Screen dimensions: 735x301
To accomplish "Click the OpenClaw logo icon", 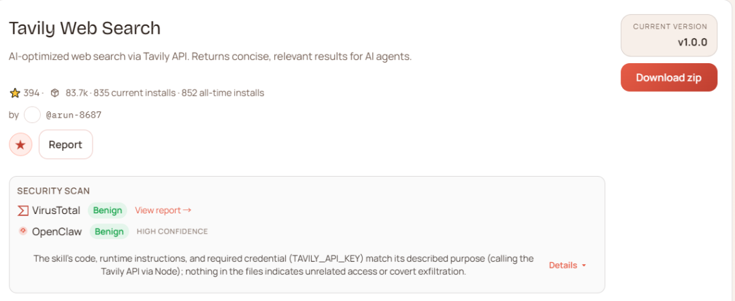I will [x=23, y=231].
